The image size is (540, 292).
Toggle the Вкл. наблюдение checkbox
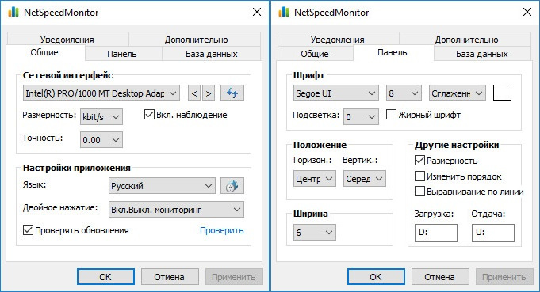pyautogui.click(x=149, y=115)
